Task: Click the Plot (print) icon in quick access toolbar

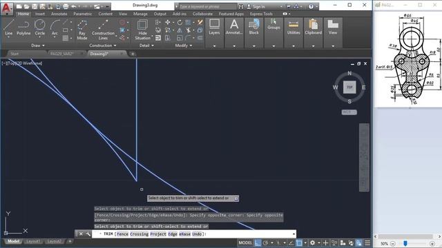Action: 66,6
